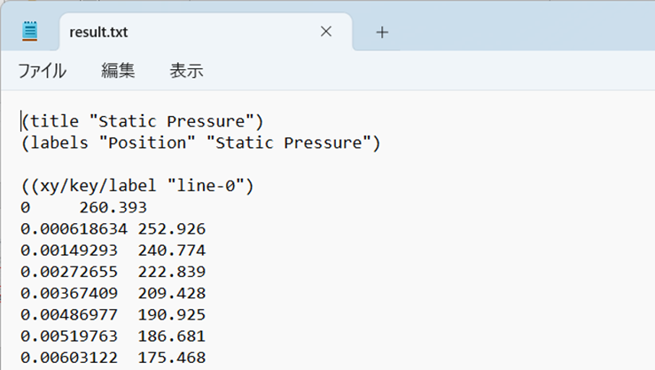Click the word "Position" in labels line
Viewport: 655px width, 370px height.
(147, 143)
